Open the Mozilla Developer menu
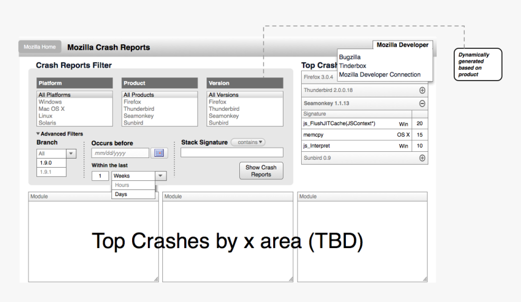Viewport: 521px width, 302px height. (402, 45)
